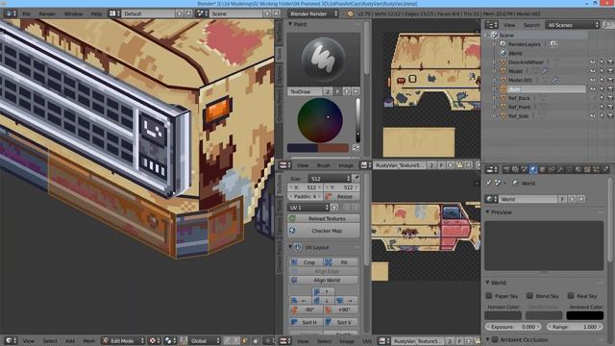Click the Size 512 field
The height and width of the screenshot is (346, 615).
(329, 179)
